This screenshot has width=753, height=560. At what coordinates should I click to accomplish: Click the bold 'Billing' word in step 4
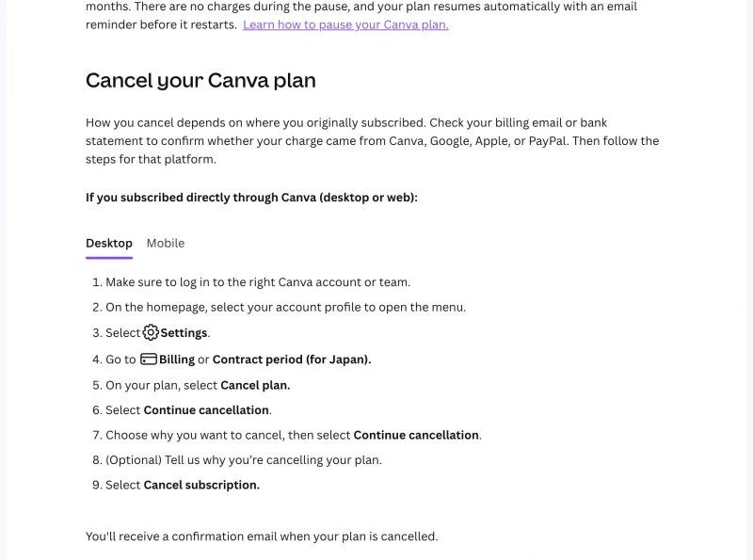pos(177,360)
